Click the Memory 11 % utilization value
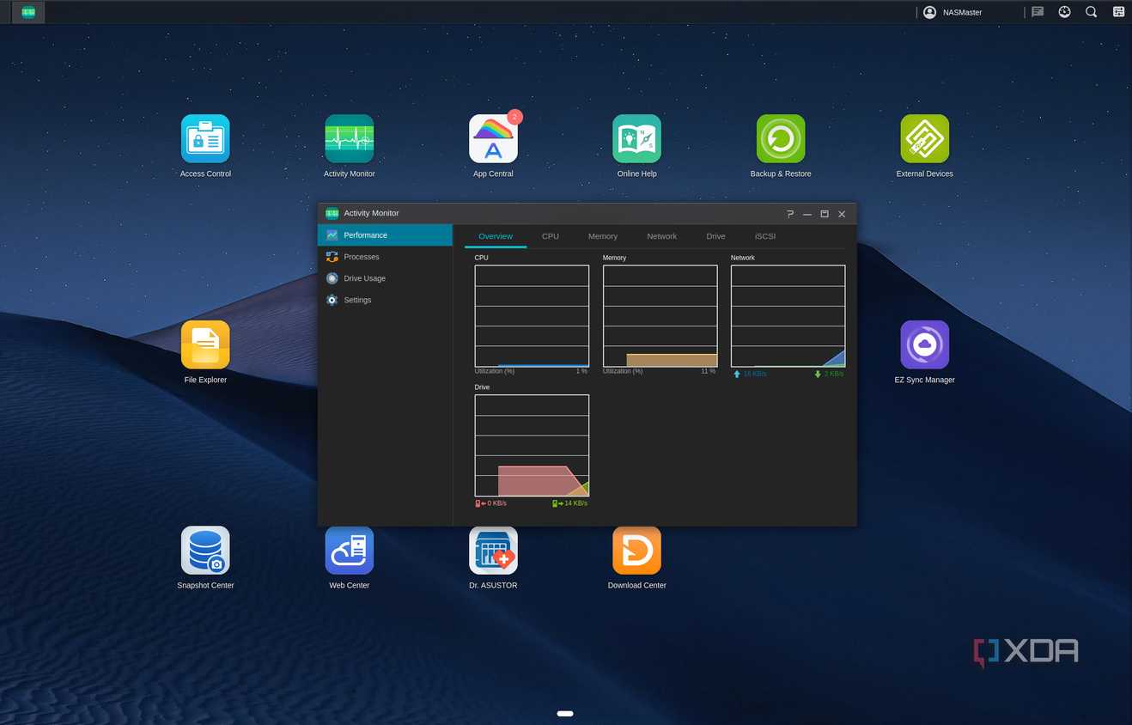Screen dimensions: 1132x725 click(x=708, y=371)
